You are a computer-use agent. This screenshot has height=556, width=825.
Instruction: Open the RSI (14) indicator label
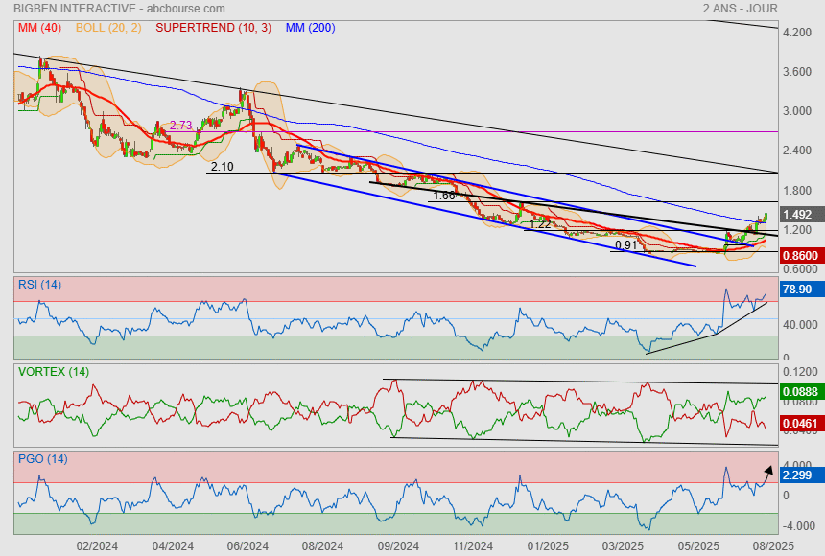click(39, 284)
